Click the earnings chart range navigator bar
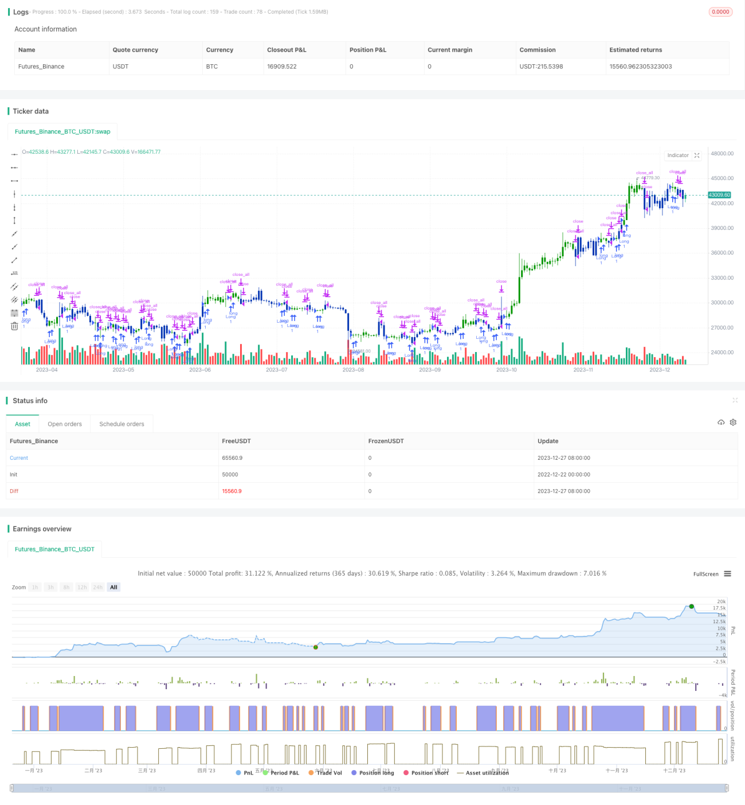 (x=370, y=788)
